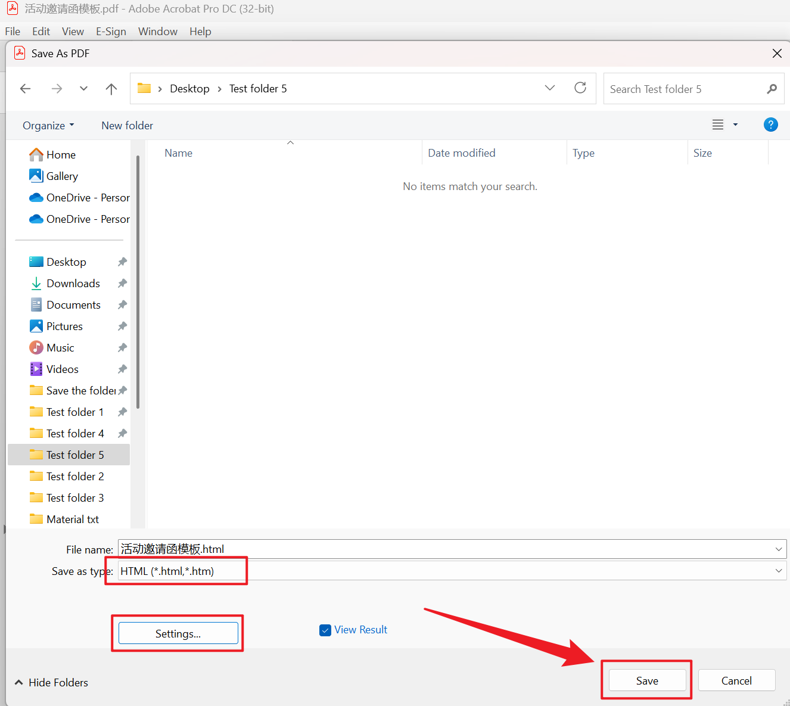
Task: Click the blue Help question mark icon
Action: [770, 125]
